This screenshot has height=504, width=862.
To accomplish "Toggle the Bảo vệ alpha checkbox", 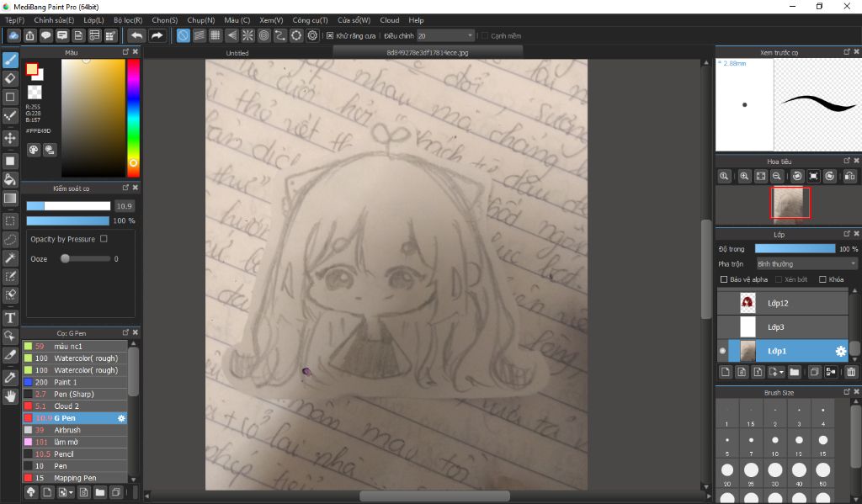I will [x=724, y=279].
